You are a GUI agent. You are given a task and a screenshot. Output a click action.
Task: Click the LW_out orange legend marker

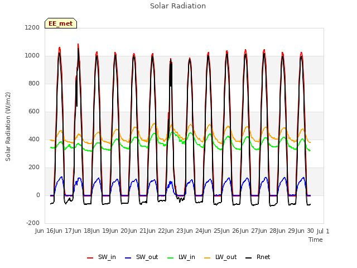(x=208, y=258)
